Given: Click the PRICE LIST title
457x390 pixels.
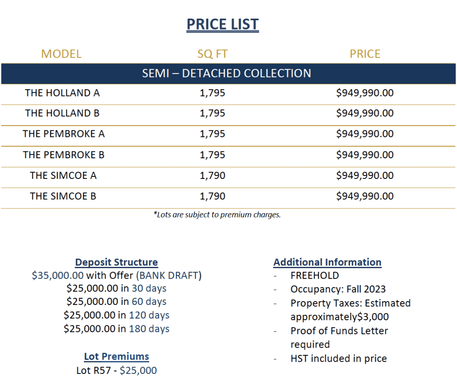Looking at the screenshot, I should [x=223, y=24].
